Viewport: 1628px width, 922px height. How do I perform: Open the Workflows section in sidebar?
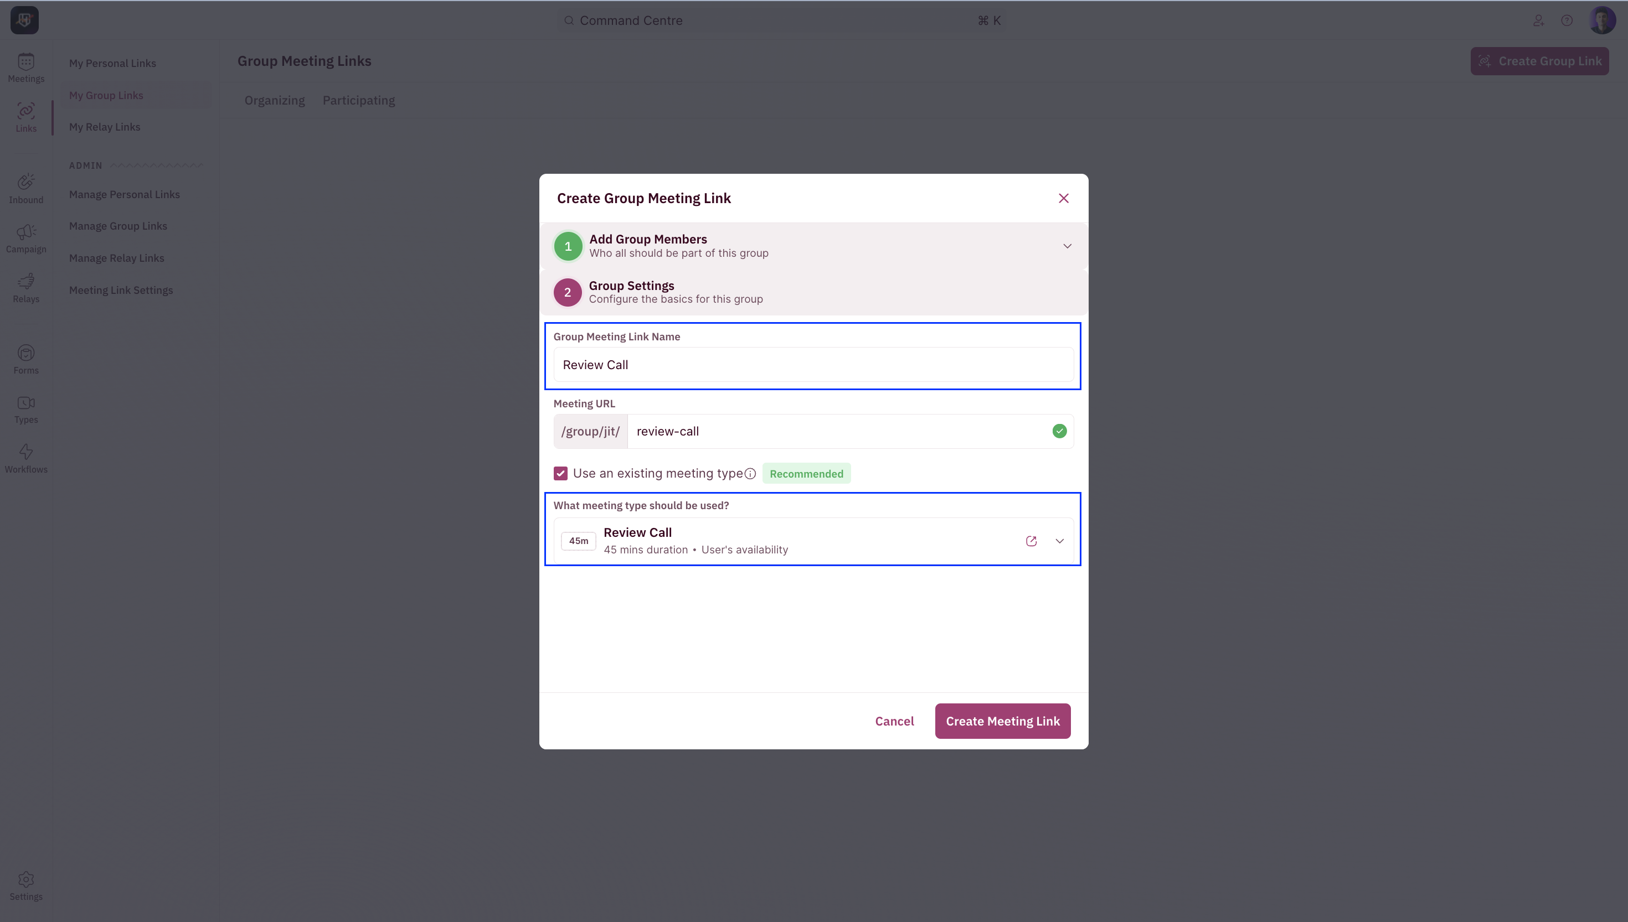pos(26,459)
